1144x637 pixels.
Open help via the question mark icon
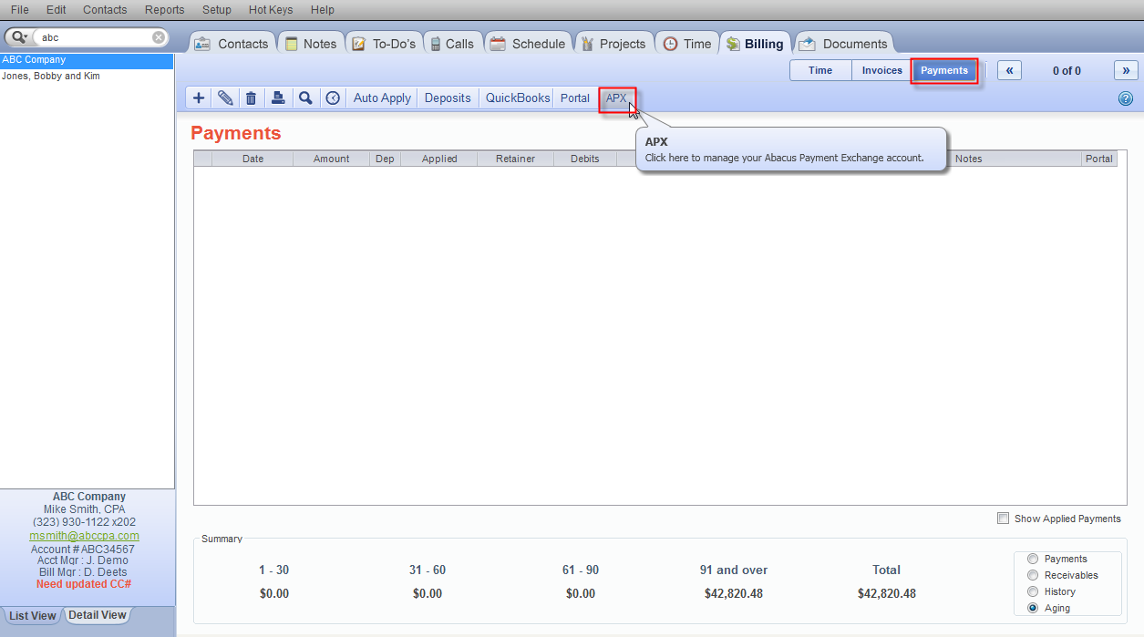click(1125, 98)
